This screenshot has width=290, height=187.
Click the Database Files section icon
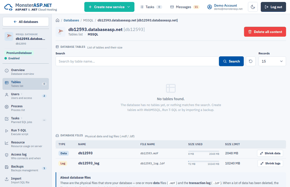[x=57, y=136]
